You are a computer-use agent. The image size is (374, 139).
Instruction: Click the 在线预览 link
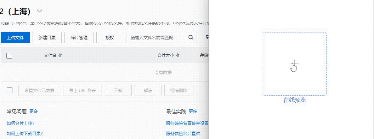(x=295, y=100)
